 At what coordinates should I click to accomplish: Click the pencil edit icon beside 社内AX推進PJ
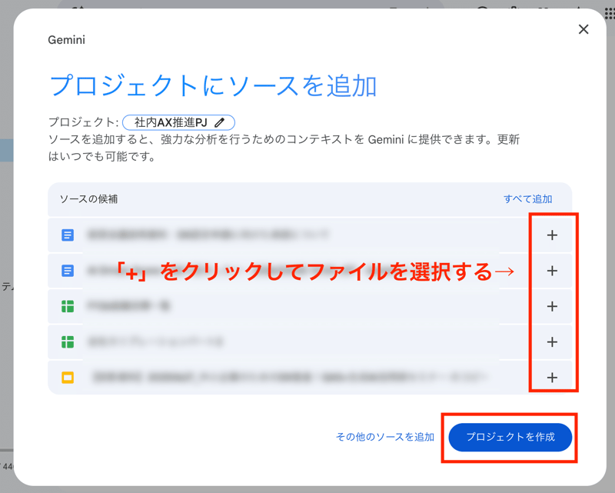pyautogui.click(x=220, y=123)
